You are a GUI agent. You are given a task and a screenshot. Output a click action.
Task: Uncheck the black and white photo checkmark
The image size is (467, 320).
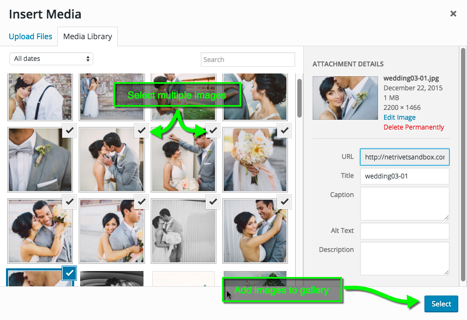click(x=213, y=202)
